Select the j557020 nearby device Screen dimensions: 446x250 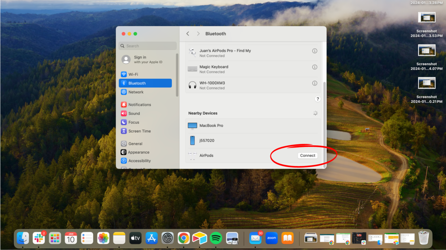(x=253, y=141)
